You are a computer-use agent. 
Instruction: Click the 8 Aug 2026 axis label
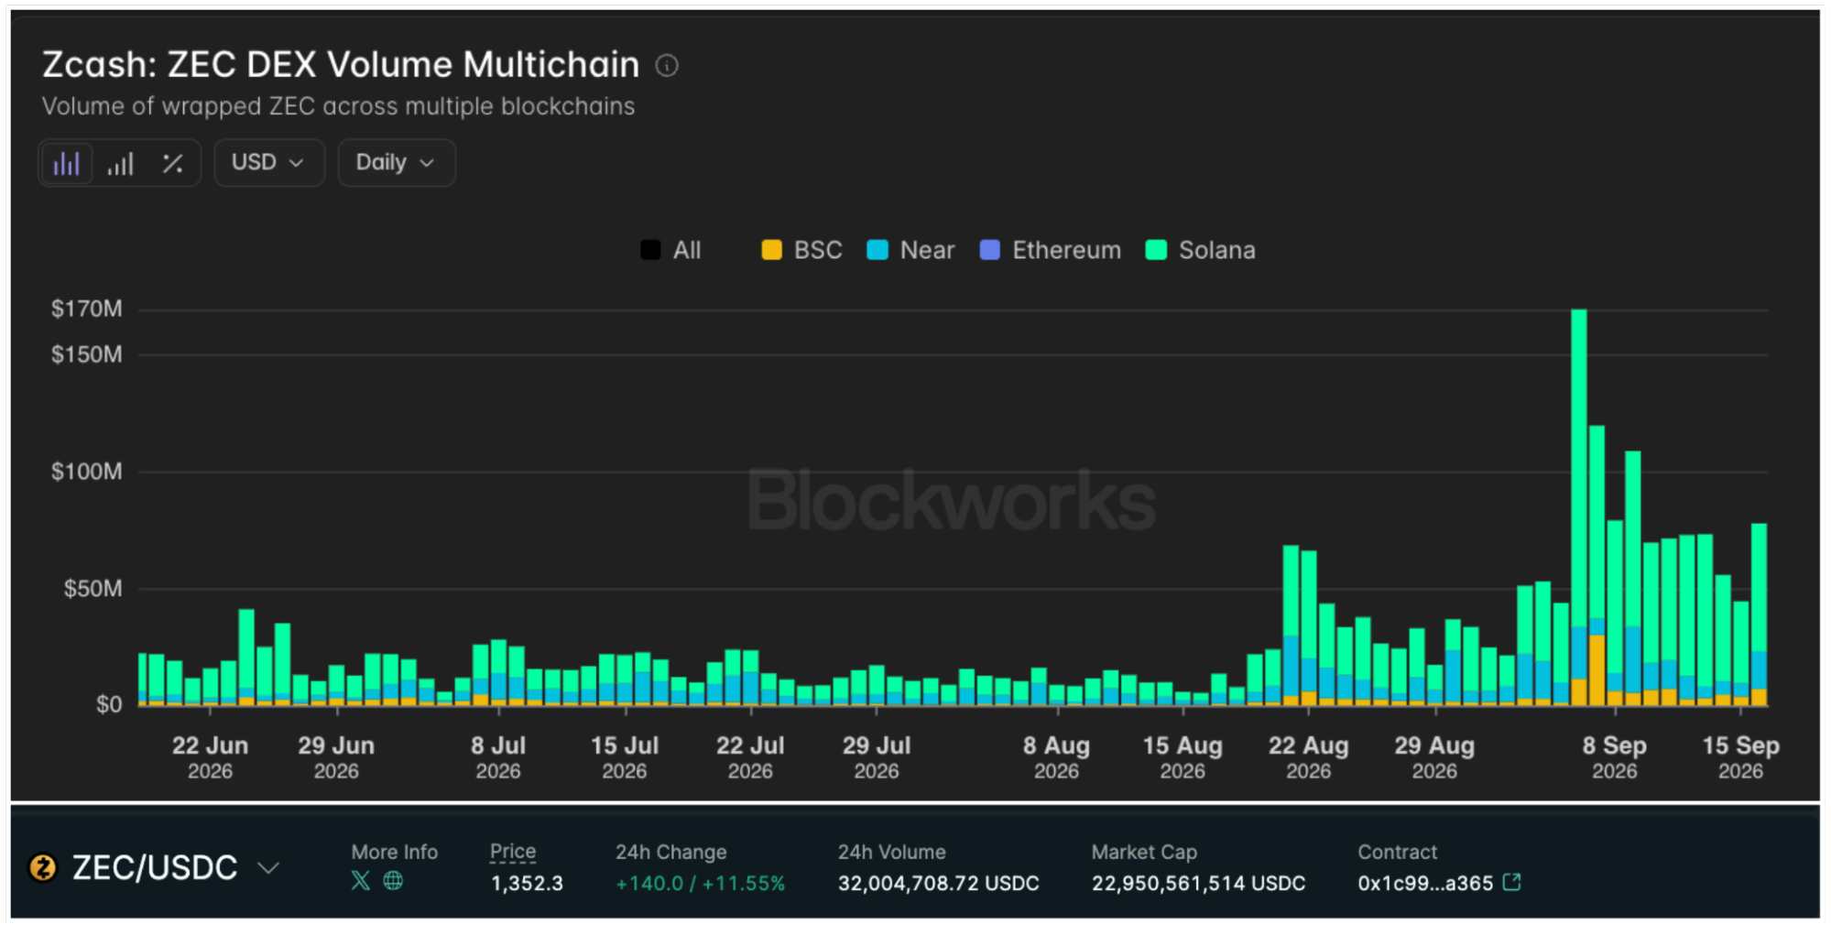[x=1057, y=757]
